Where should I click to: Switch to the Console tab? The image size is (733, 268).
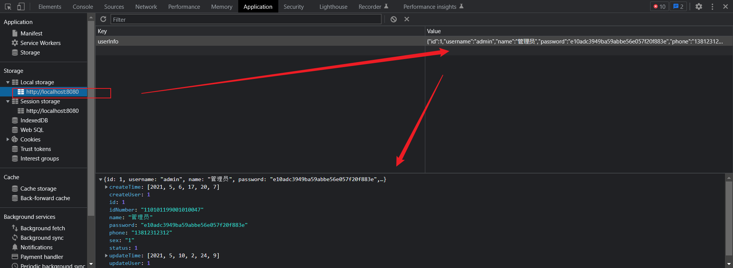click(83, 6)
